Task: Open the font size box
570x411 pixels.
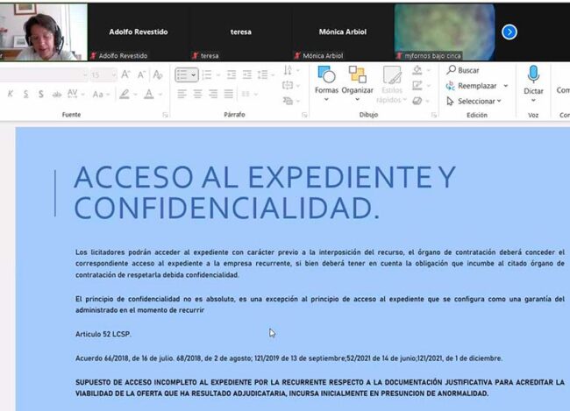Action: pyautogui.click(x=103, y=74)
